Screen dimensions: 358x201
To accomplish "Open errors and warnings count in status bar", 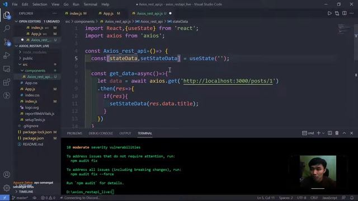I will pos(48,198).
